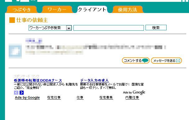189x120 pixels.
Task: Open the つぶやき tab
Action: [21, 9]
